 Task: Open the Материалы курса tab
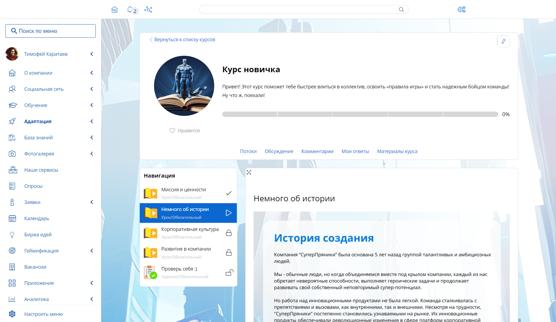coord(397,151)
